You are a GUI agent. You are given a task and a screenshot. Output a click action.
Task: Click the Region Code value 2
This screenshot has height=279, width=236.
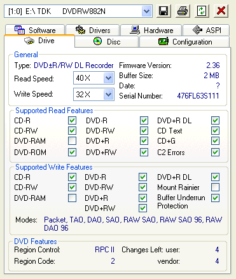coord(113,261)
